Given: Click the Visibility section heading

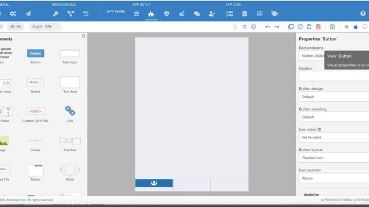Looking at the screenshot, I should pyautogui.click(x=311, y=194).
